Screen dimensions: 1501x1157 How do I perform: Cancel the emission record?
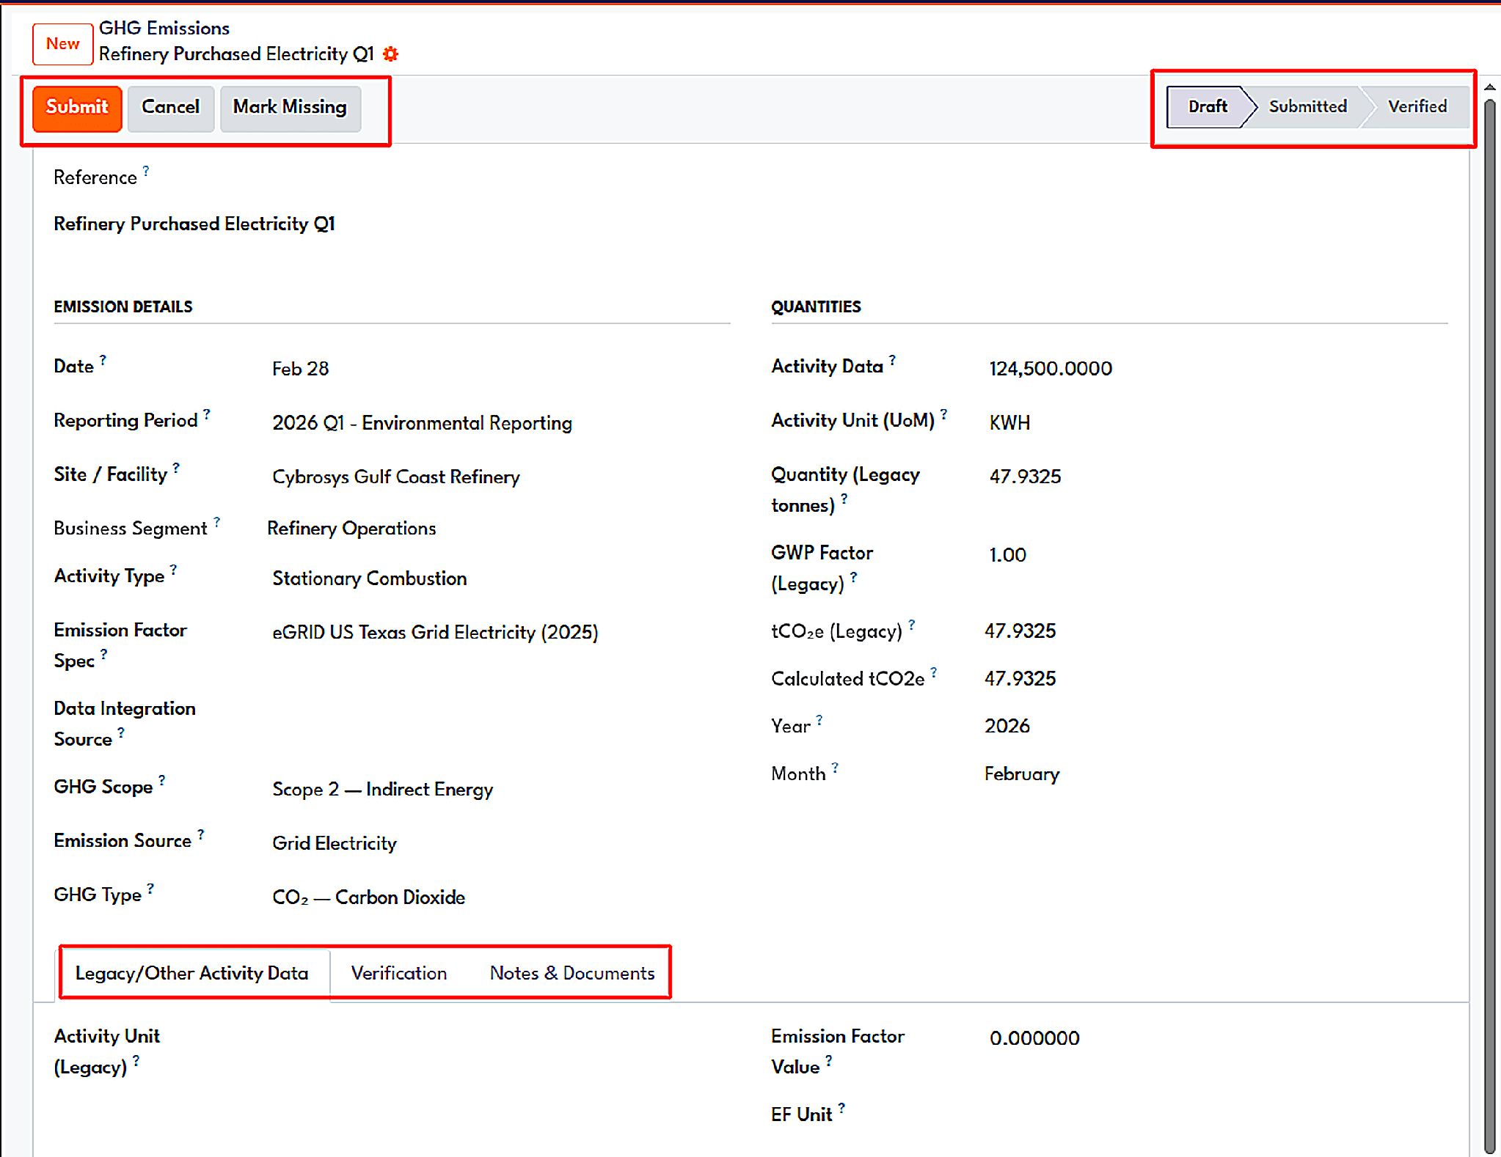171,108
